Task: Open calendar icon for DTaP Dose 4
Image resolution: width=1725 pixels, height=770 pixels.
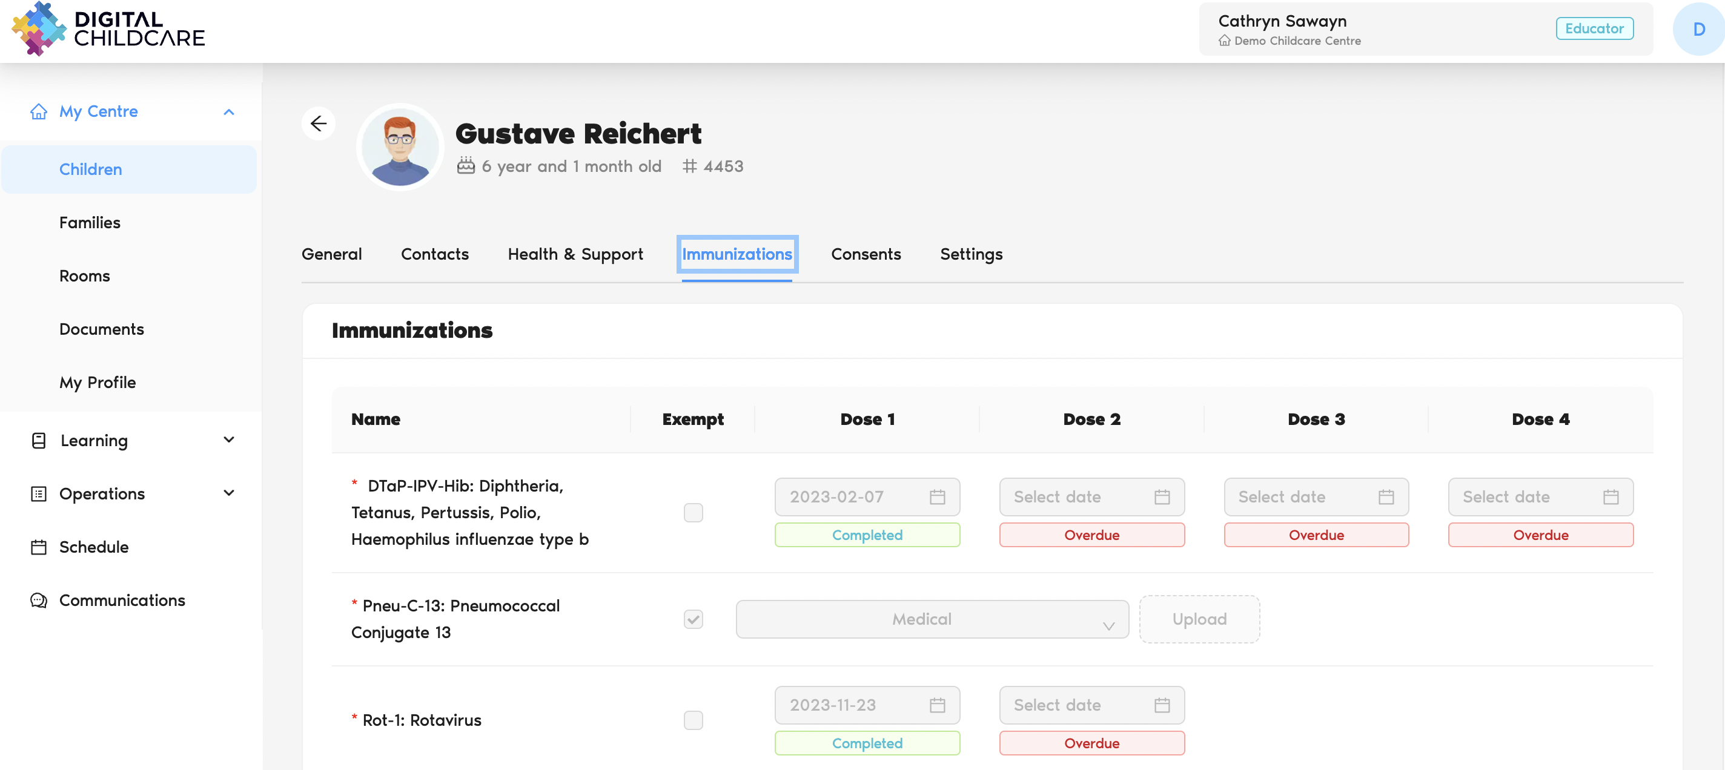Action: click(x=1611, y=497)
